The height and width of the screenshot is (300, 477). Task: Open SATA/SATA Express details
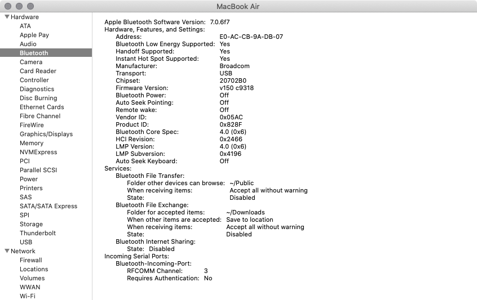coord(48,206)
